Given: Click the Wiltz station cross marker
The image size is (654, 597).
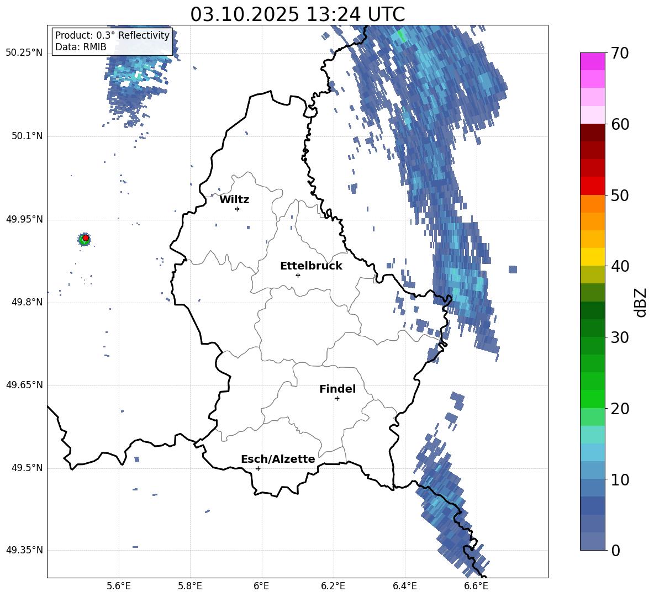Looking at the screenshot, I should [x=238, y=209].
